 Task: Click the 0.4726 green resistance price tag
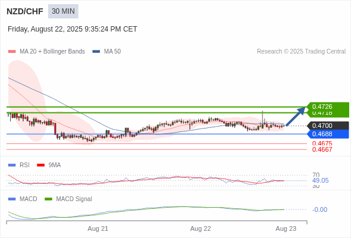click(328, 107)
